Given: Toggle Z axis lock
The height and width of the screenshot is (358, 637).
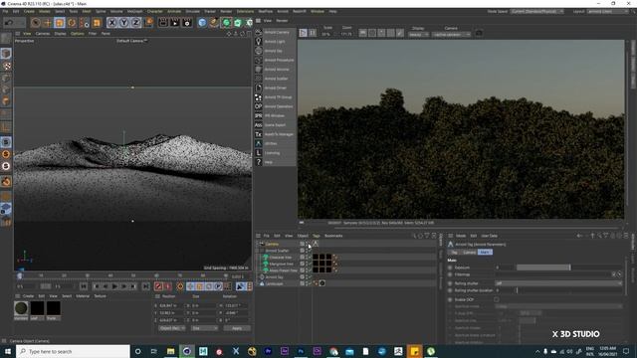Looking at the screenshot, I should (x=135, y=23).
